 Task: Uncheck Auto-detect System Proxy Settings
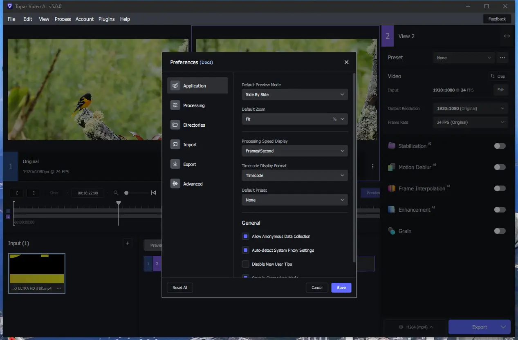[245, 250]
